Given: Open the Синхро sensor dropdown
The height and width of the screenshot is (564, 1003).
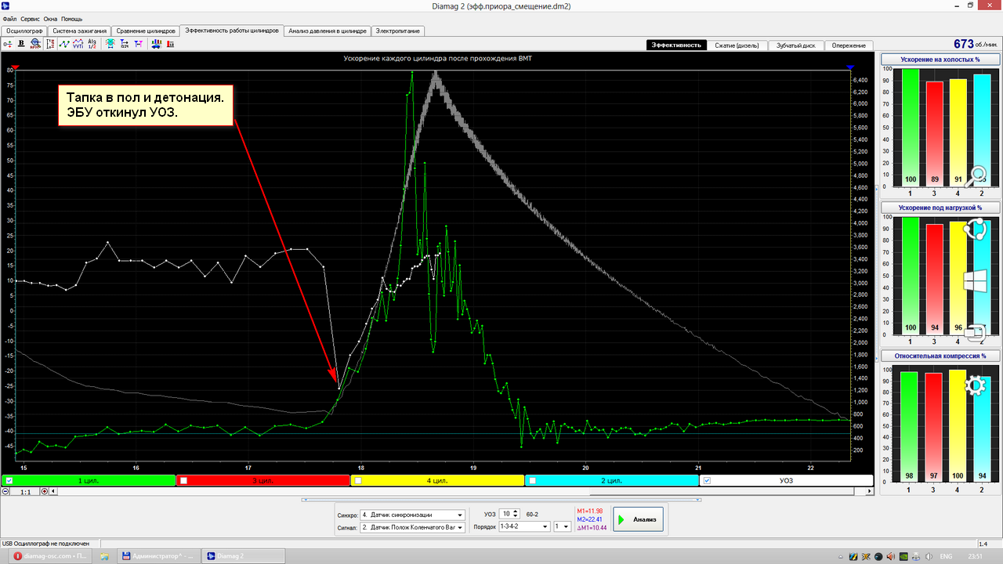Looking at the screenshot, I should click(x=412, y=515).
